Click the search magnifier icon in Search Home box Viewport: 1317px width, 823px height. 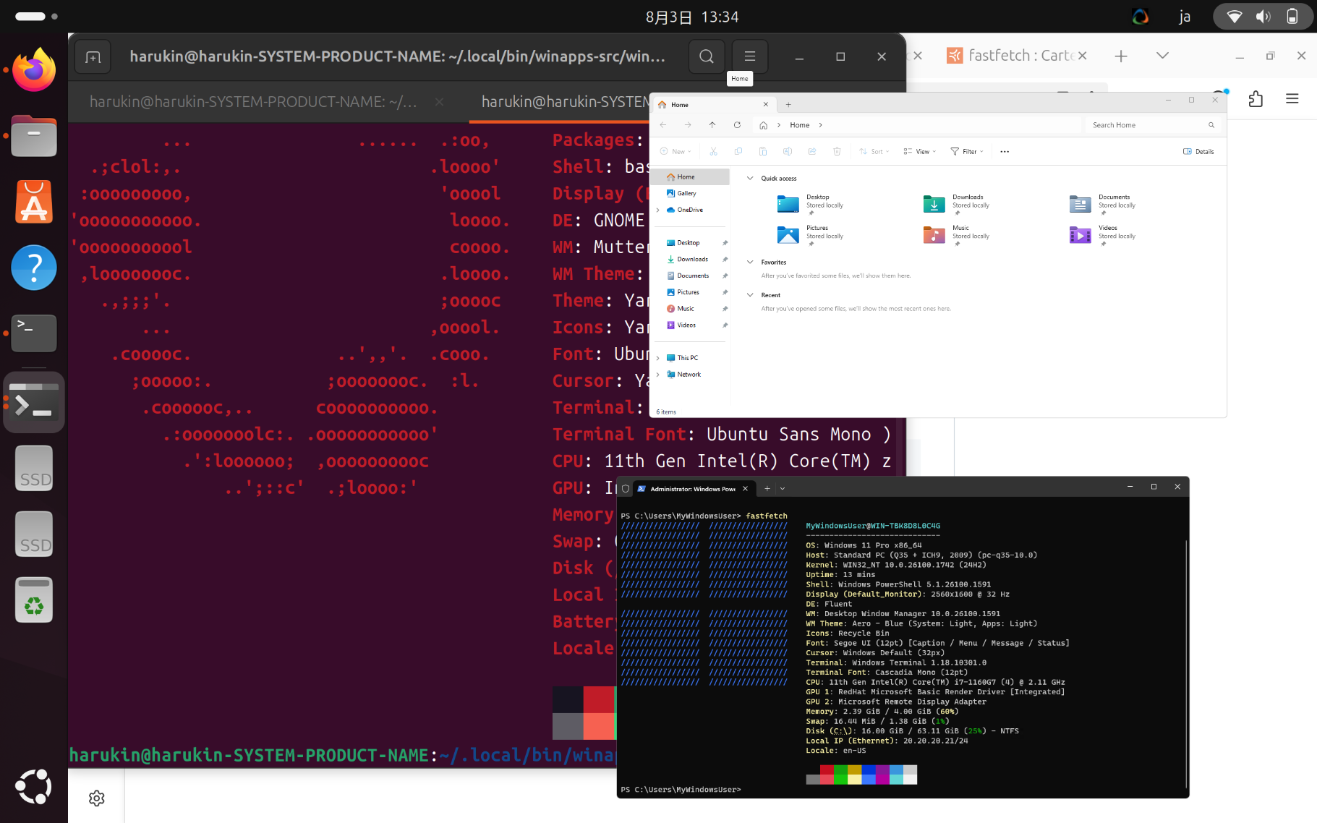coord(1211,125)
